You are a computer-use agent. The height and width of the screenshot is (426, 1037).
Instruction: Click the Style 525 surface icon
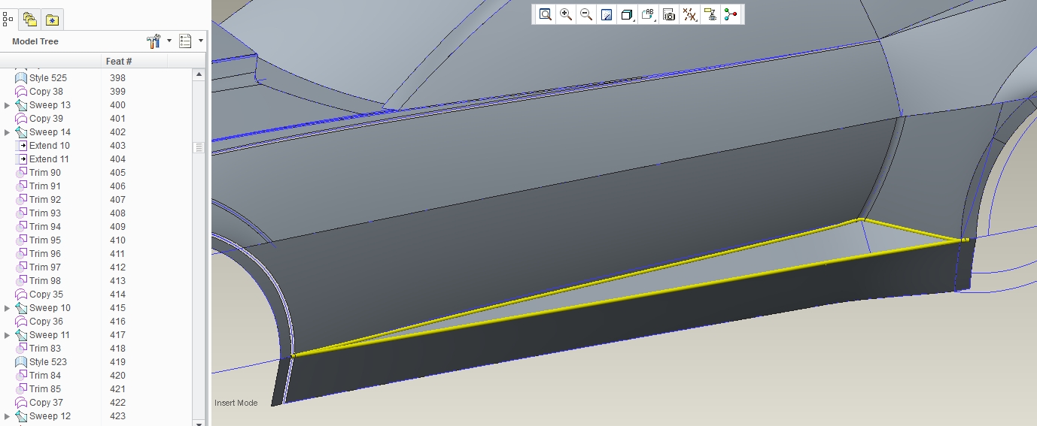point(22,78)
